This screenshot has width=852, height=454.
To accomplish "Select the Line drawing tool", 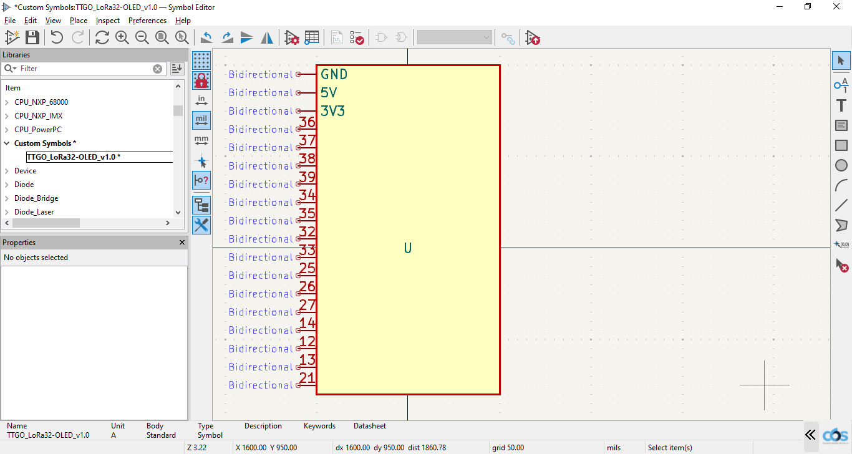I will point(841,205).
